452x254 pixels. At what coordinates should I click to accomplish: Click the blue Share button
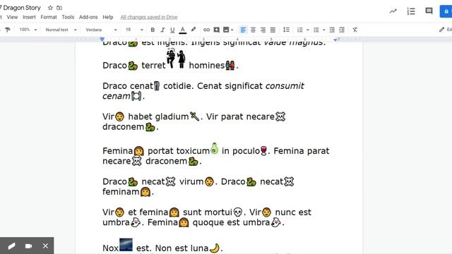(446, 11)
